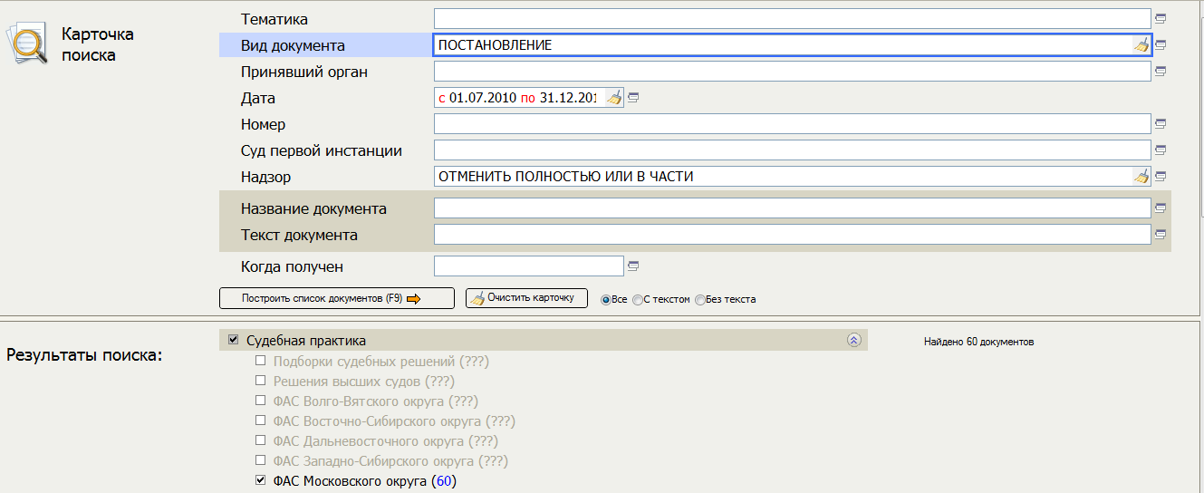Check Решения высших судов checkbox
Screen dimensions: 1204x493
tap(260, 381)
